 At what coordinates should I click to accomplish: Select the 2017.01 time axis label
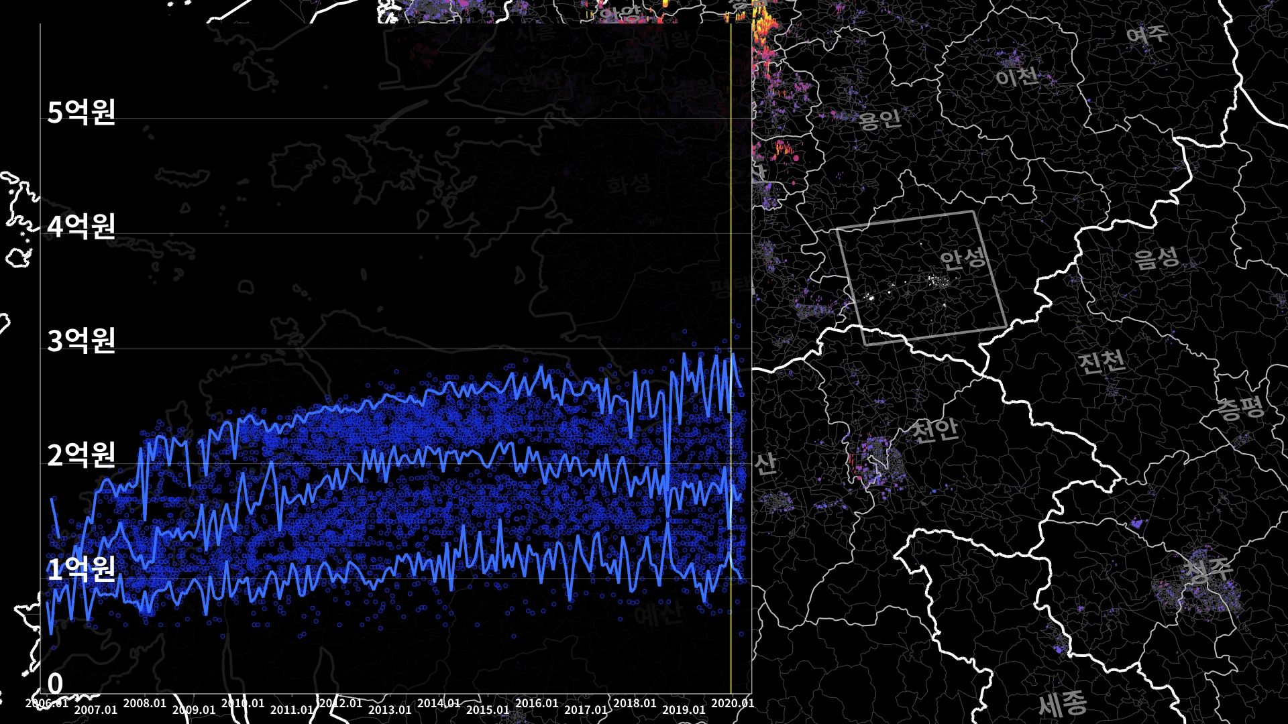[586, 710]
